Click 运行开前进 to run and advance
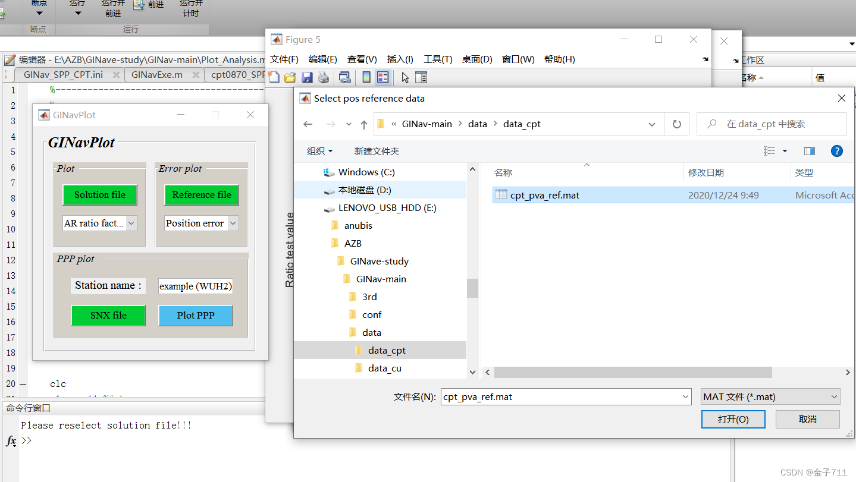The image size is (856, 482). pyautogui.click(x=113, y=8)
